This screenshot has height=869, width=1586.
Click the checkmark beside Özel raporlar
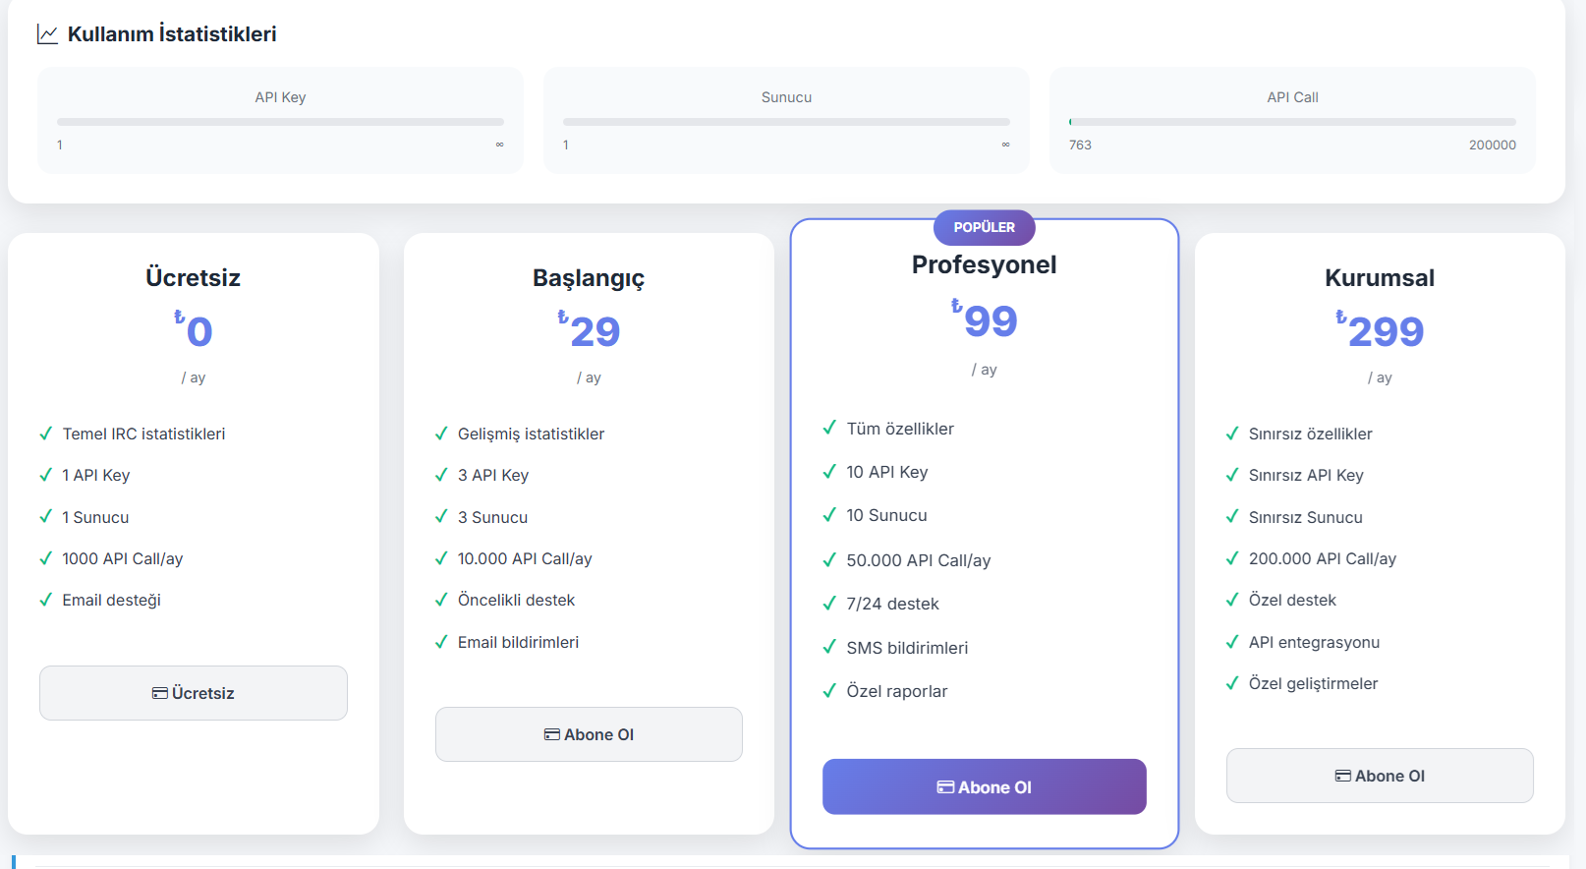click(x=829, y=691)
